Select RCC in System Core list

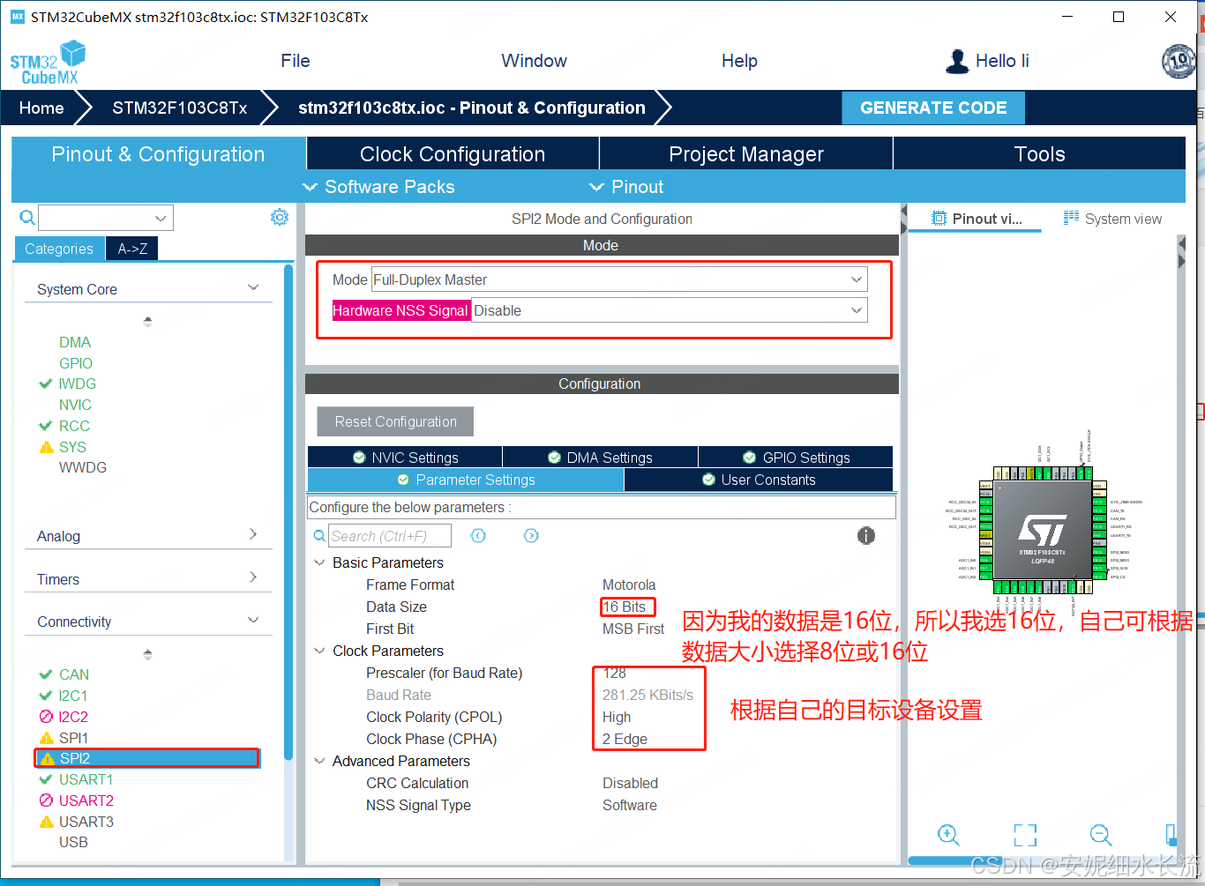point(74,426)
